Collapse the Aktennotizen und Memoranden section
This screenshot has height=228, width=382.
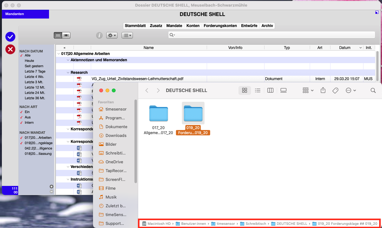coord(68,60)
